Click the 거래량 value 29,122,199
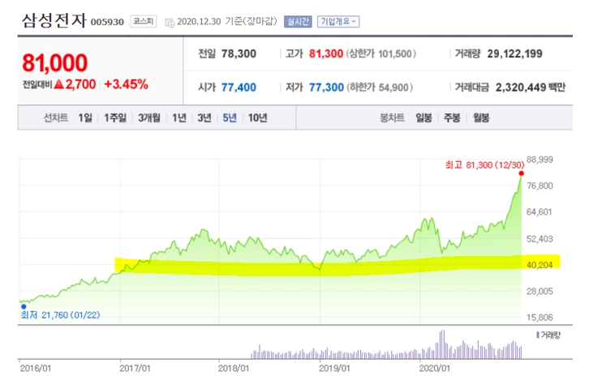This screenshot has height=380, width=589. click(x=514, y=53)
